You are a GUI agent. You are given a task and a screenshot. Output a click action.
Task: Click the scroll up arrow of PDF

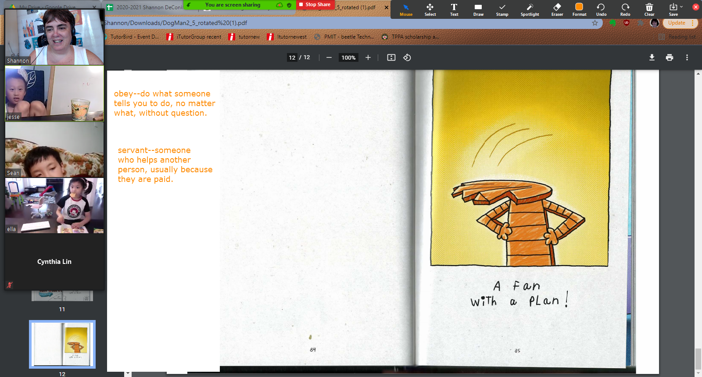tap(698, 73)
